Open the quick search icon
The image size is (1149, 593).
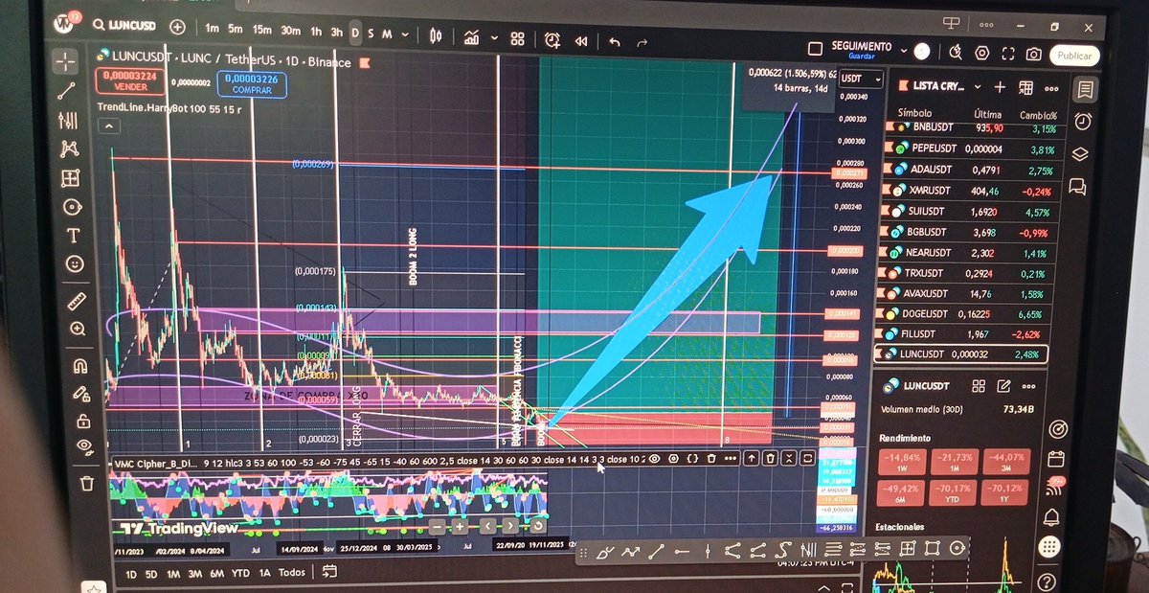click(x=955, y=52)
